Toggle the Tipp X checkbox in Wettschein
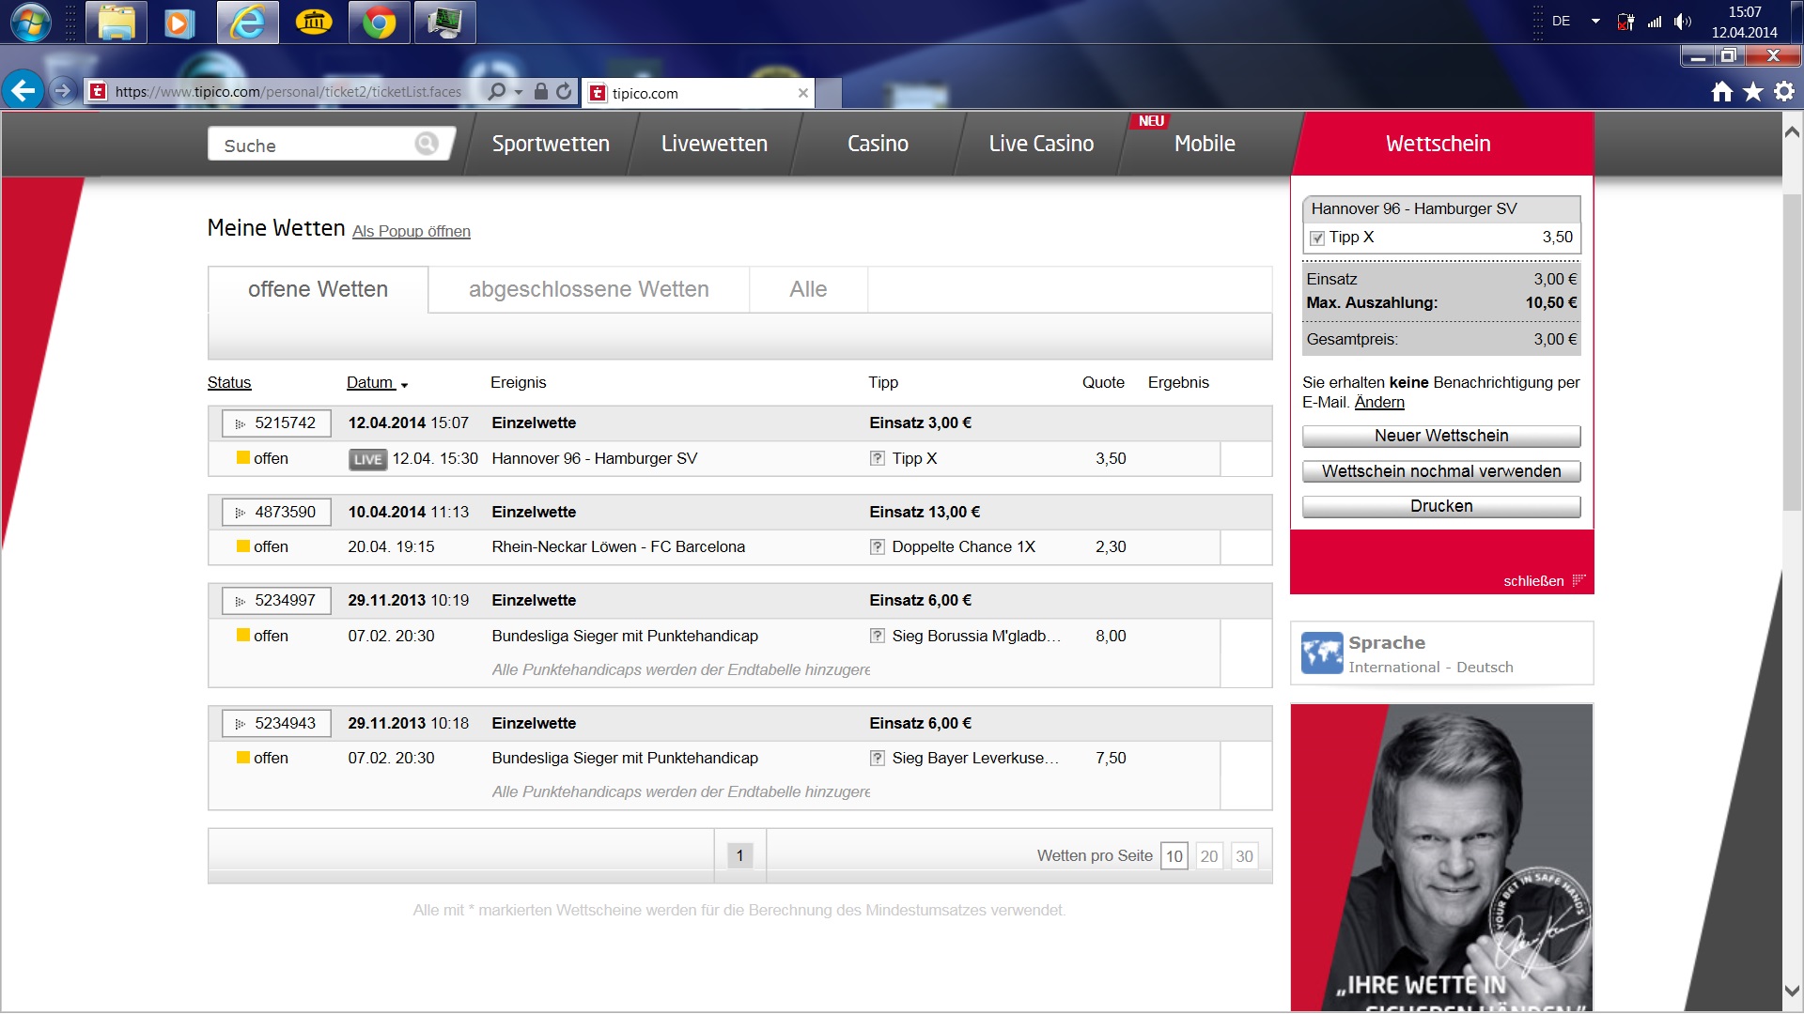1804x1014 pixels. 1317,238
